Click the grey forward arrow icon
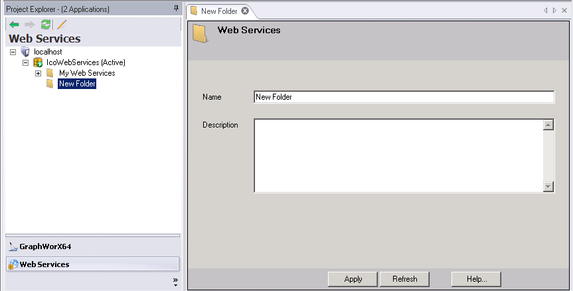573x291 pixels. pyautogui.click(x=30, y=25)
